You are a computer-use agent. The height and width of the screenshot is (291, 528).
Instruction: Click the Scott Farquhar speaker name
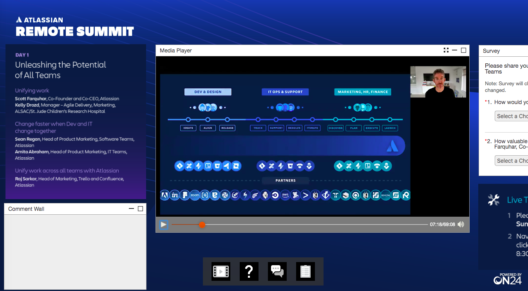click(31, 99)
